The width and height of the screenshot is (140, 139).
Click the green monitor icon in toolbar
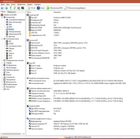23,8
